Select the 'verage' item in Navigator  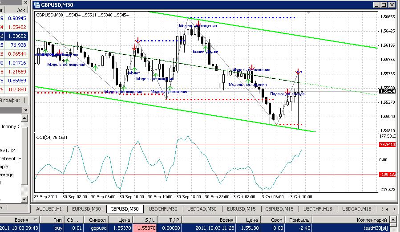click(x=7, y=175)
